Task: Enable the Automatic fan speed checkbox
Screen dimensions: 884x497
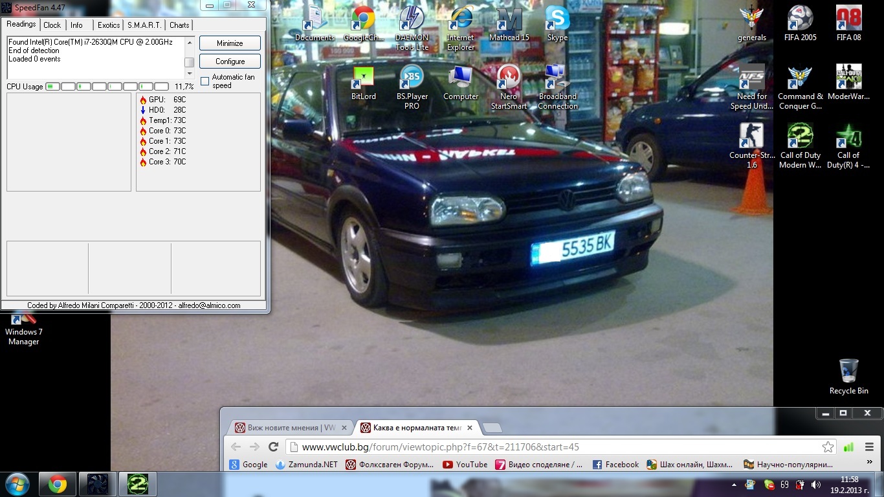Action: pos(205,81)
